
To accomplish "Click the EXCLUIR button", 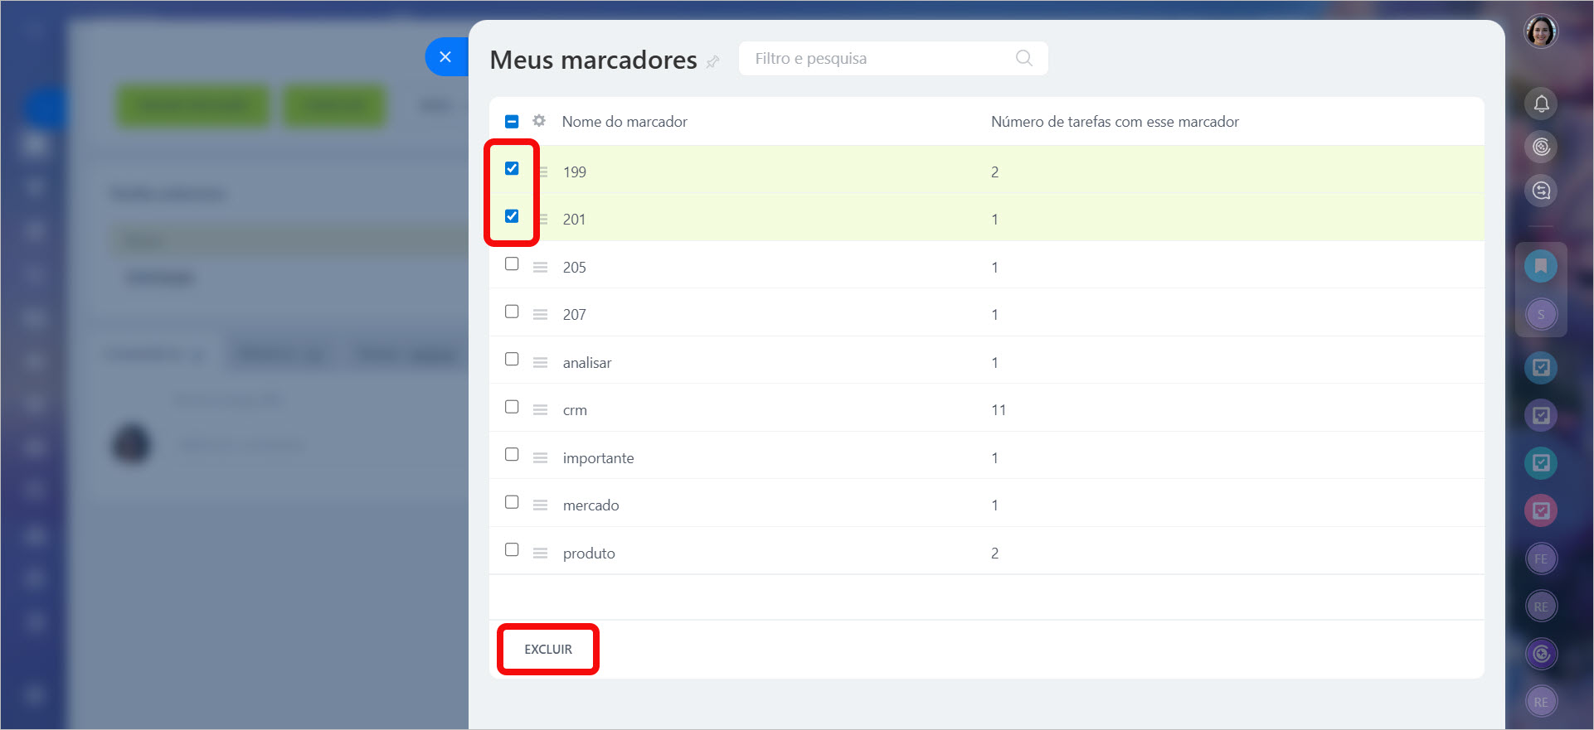I will click(x=548, y=649).
